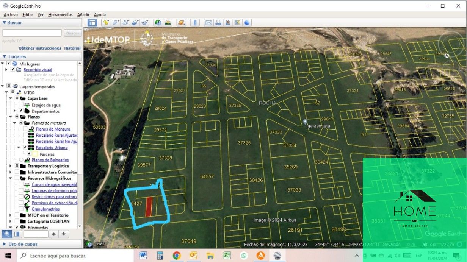Select the Planos de Balnearios radio button
Viewport: 467px width, 262px height.
point(21,160)
